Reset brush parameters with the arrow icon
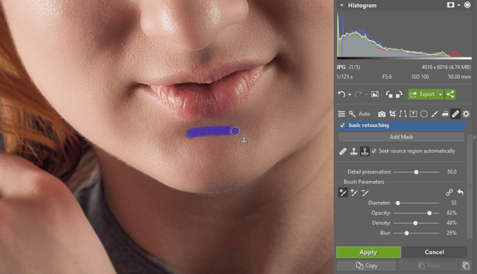The width and height of the screenshot is (477, 274). pos(460,192)
